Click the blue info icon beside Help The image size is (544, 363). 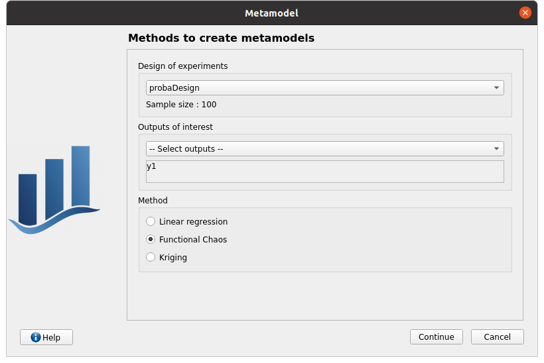pyautogui.click(x=36, y=337)
